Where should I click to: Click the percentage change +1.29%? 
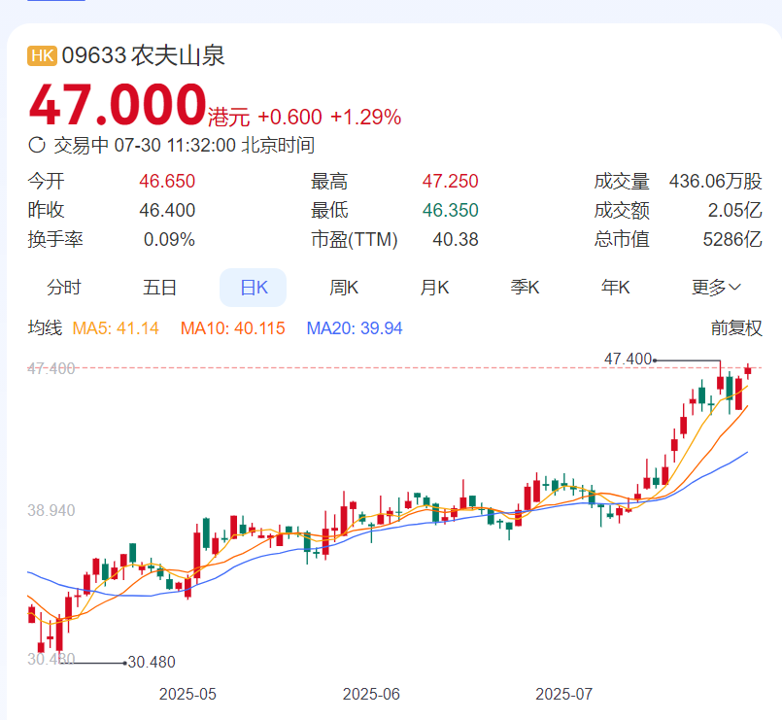coord(365,118)
